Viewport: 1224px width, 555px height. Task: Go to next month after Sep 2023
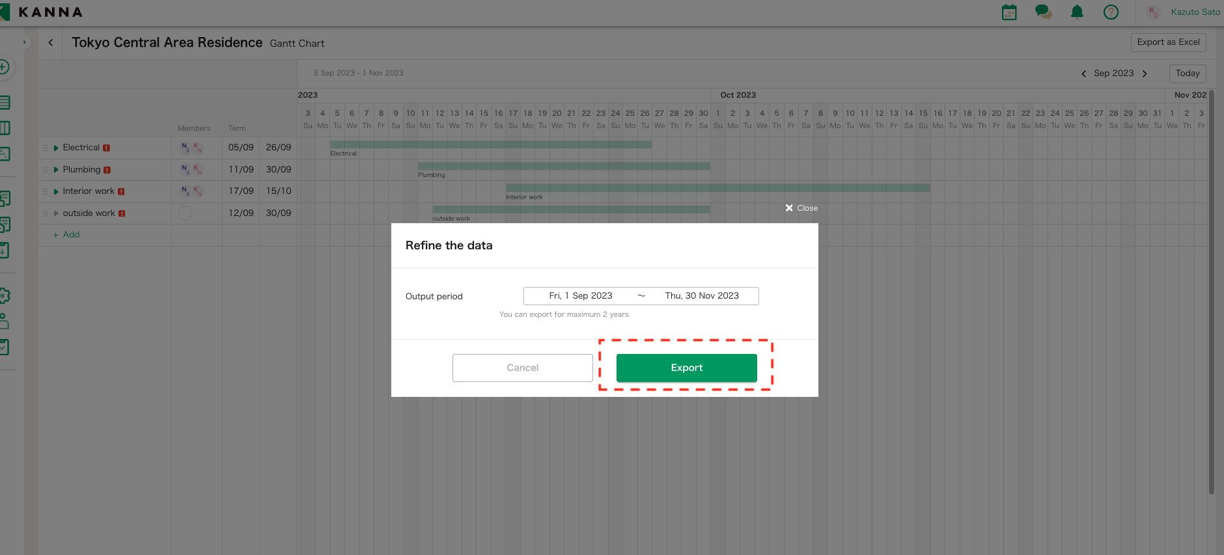pyautogui.click(x=1145, y=74)
